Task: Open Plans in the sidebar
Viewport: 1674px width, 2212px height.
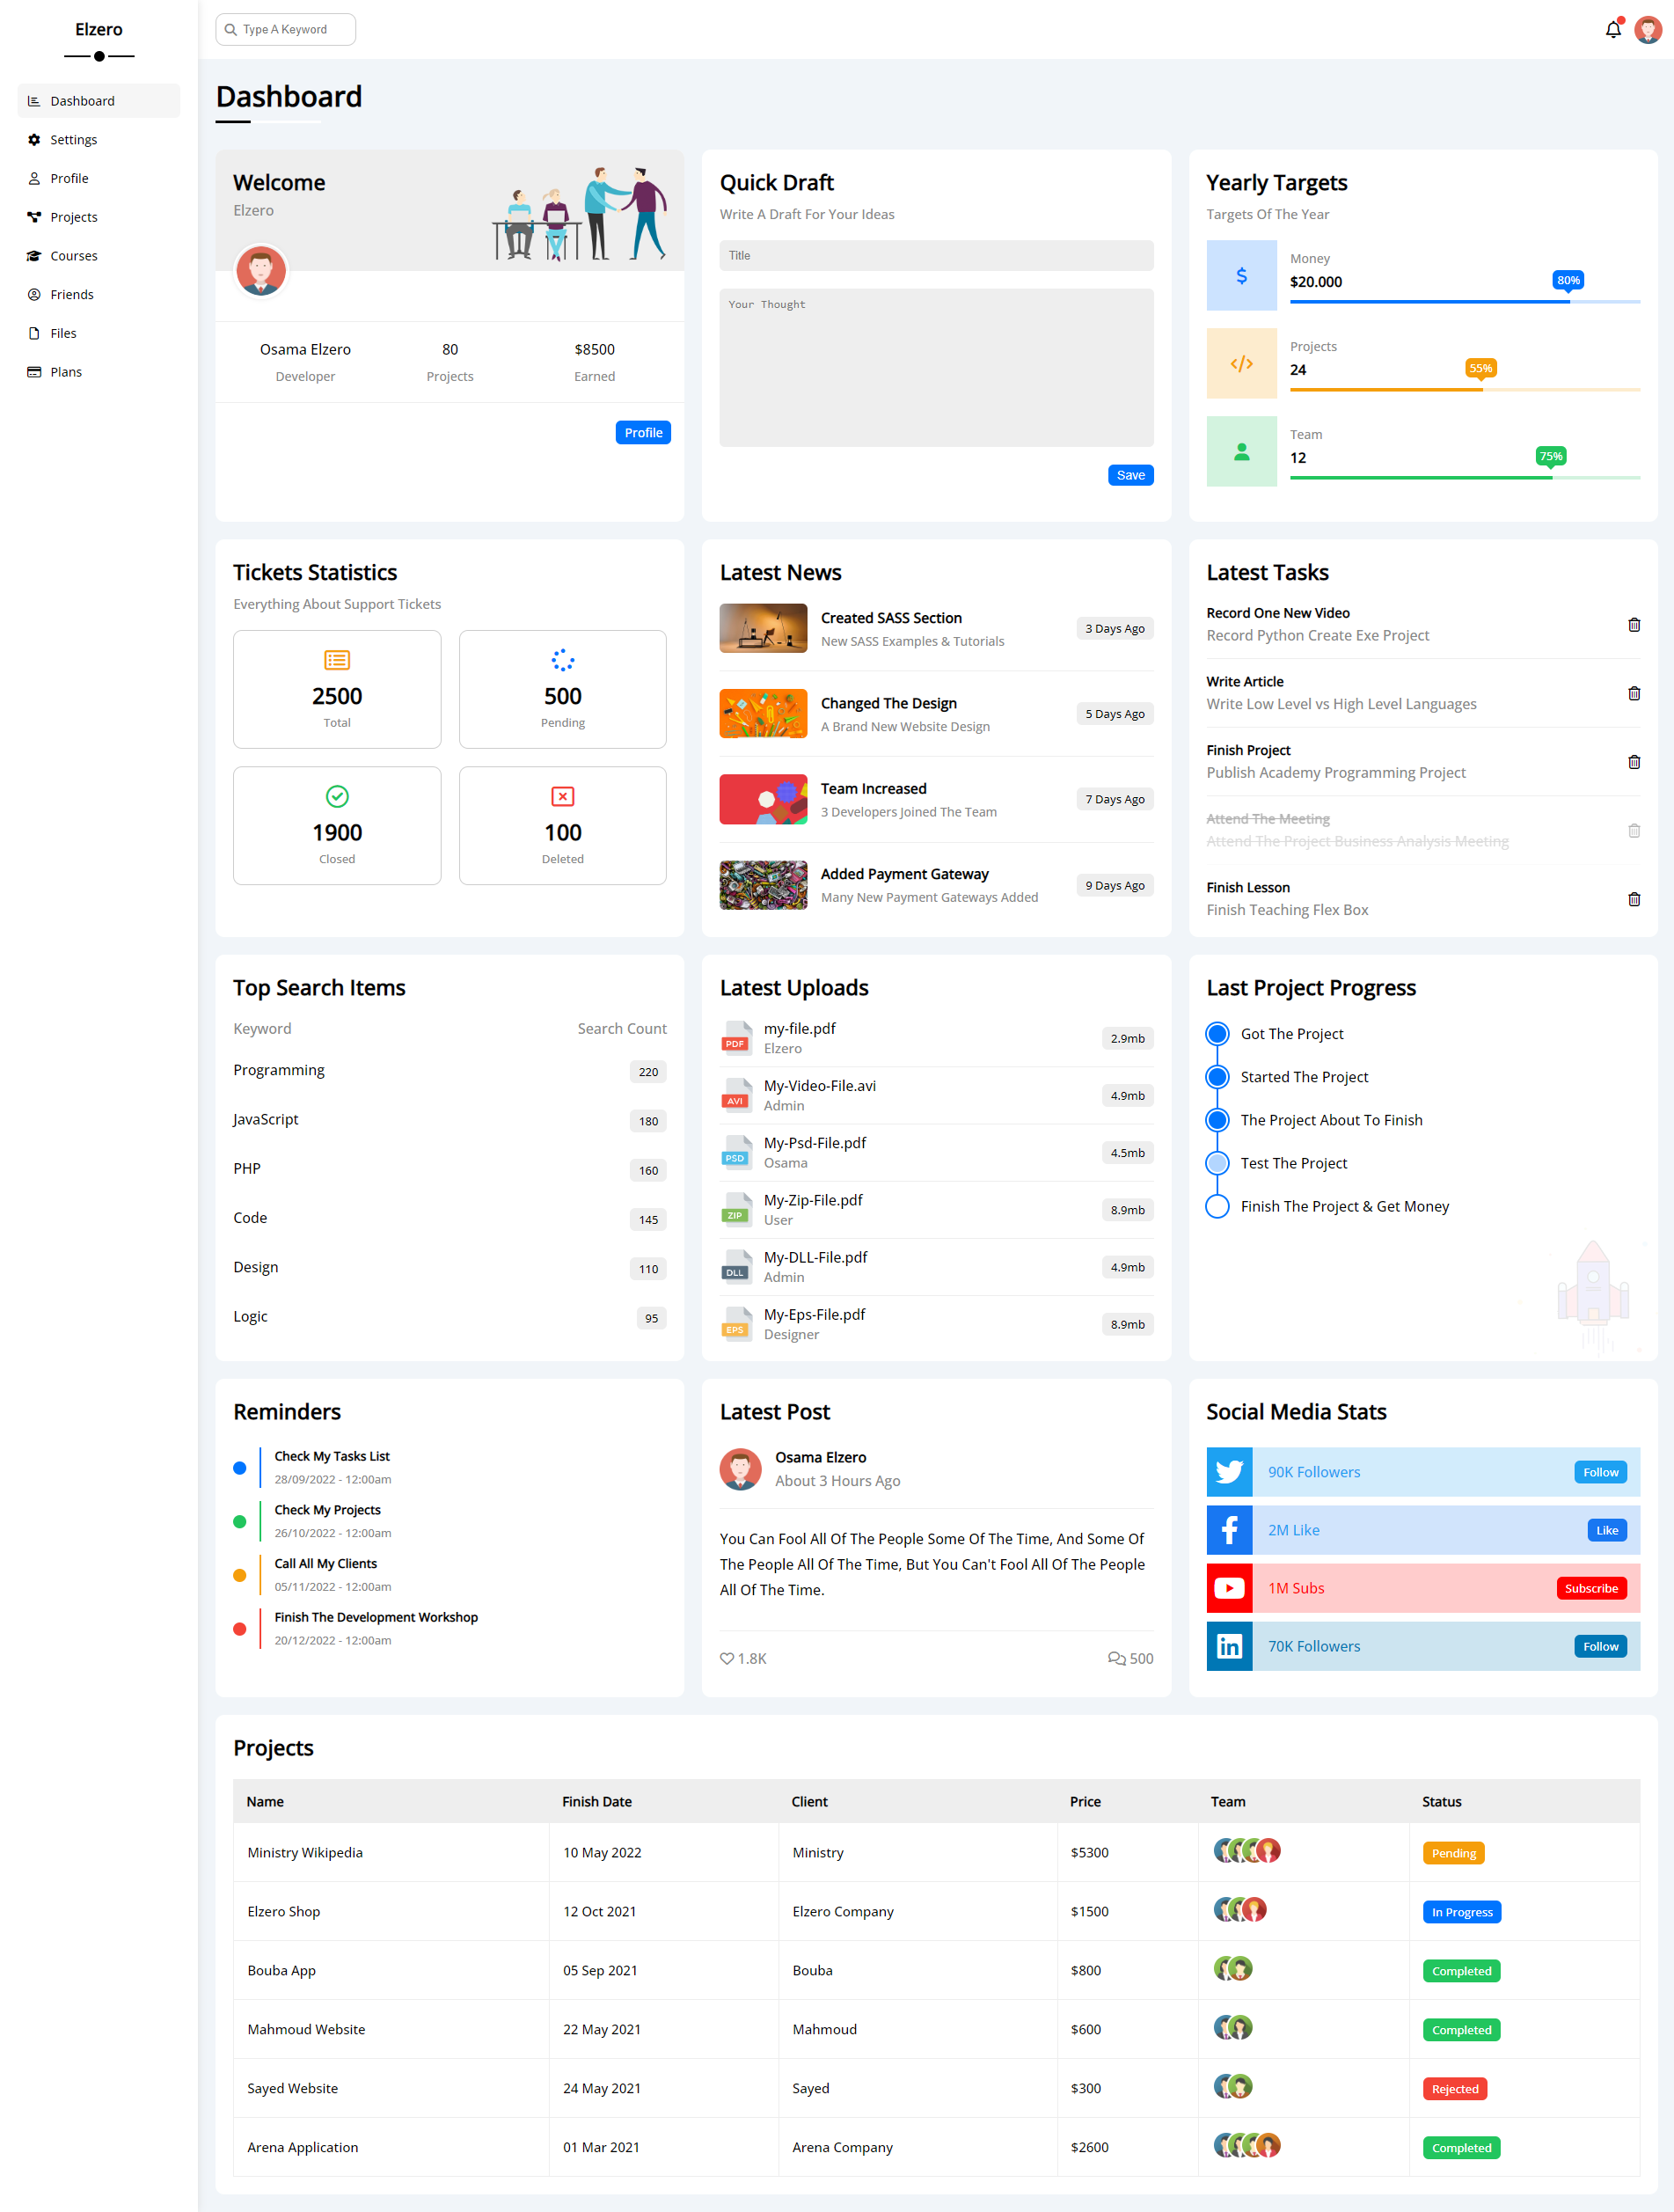Action: pos(99,372)
